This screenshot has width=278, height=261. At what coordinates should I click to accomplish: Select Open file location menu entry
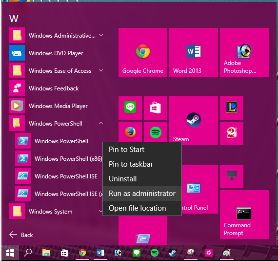142,208
